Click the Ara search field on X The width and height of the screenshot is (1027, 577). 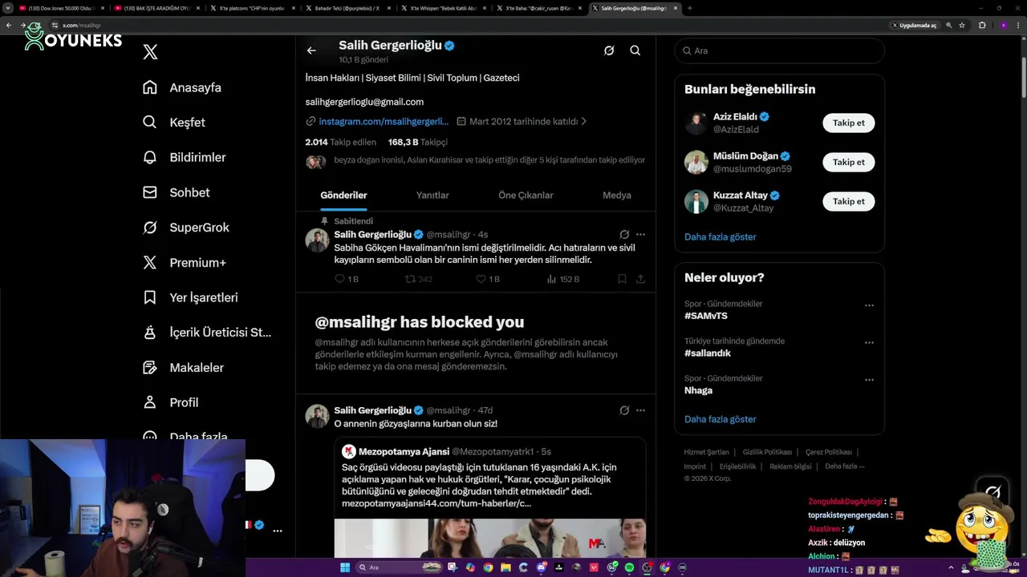coord(779,50)
